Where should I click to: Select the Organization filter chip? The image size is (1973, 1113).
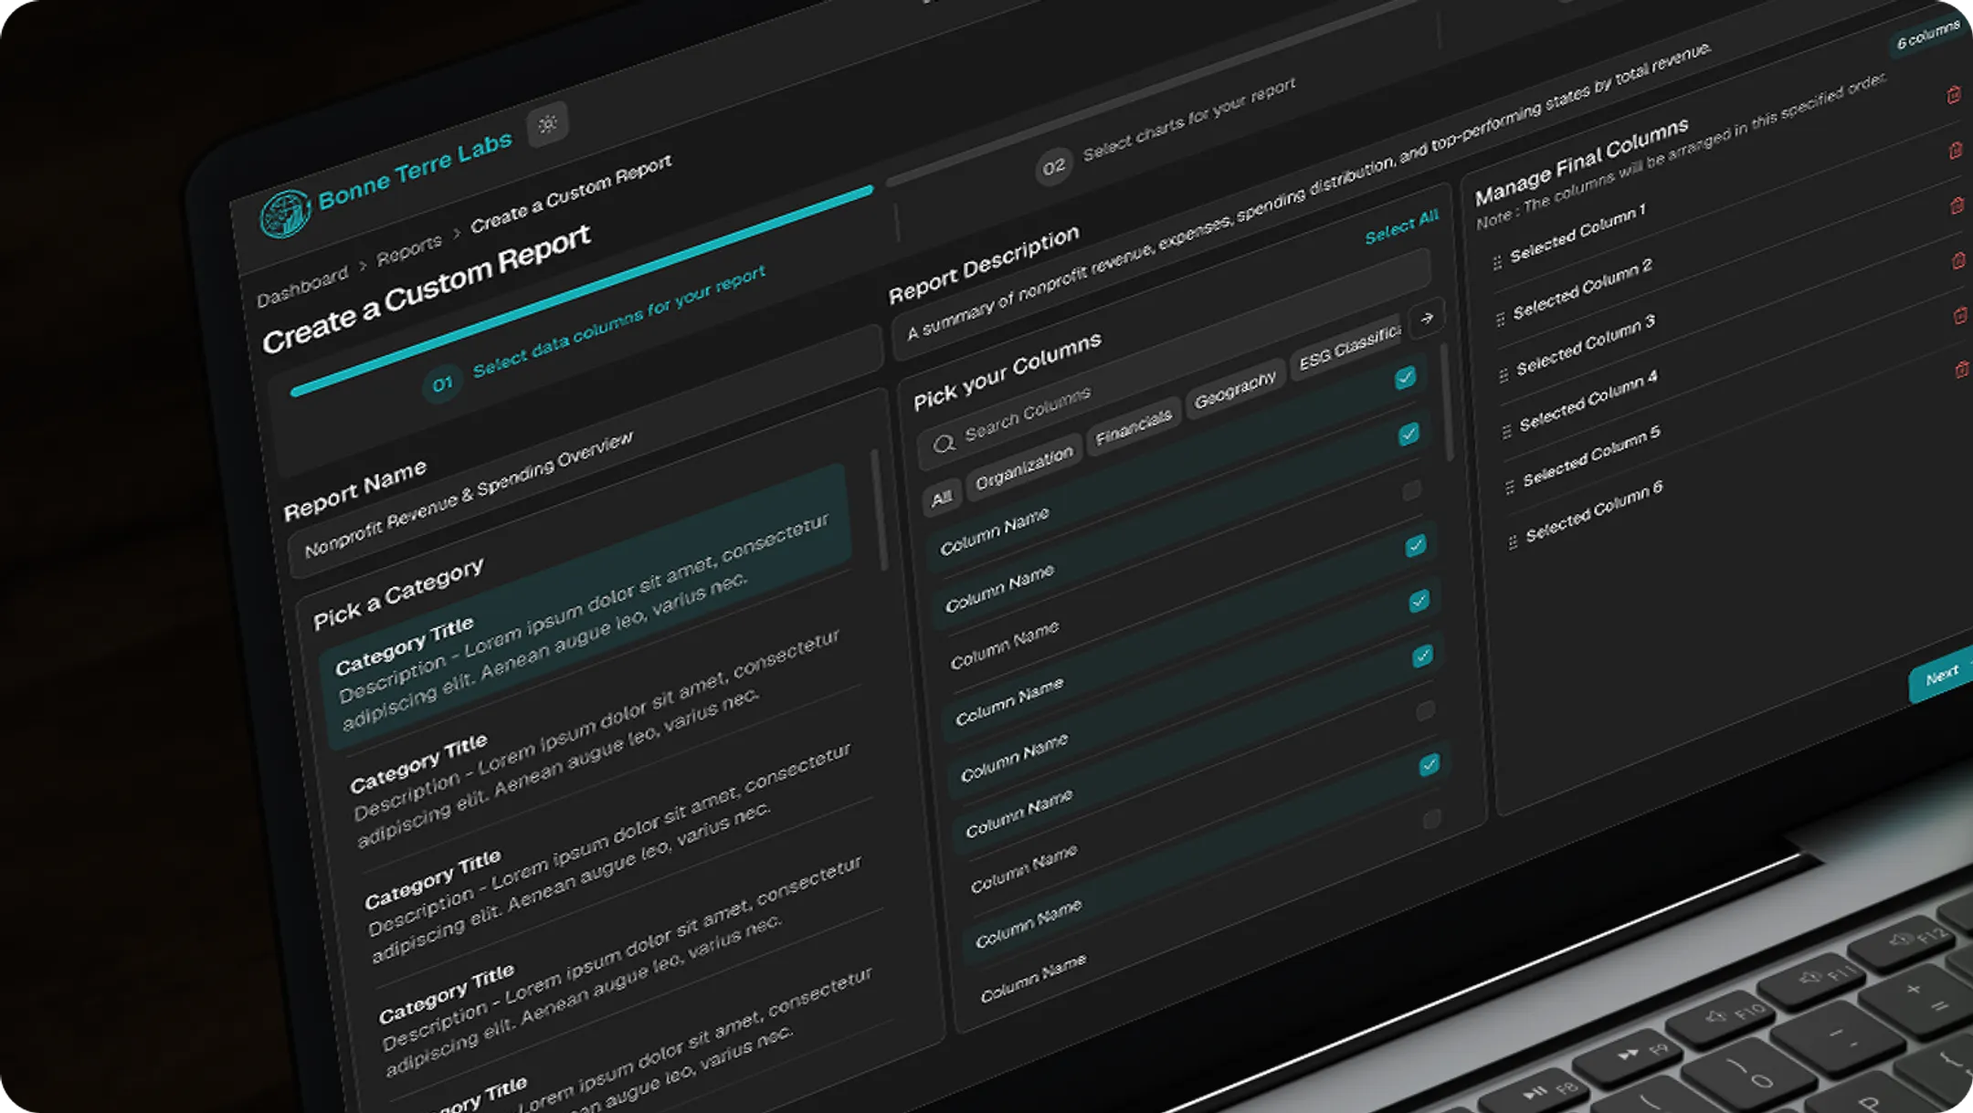coord(1024,467)
